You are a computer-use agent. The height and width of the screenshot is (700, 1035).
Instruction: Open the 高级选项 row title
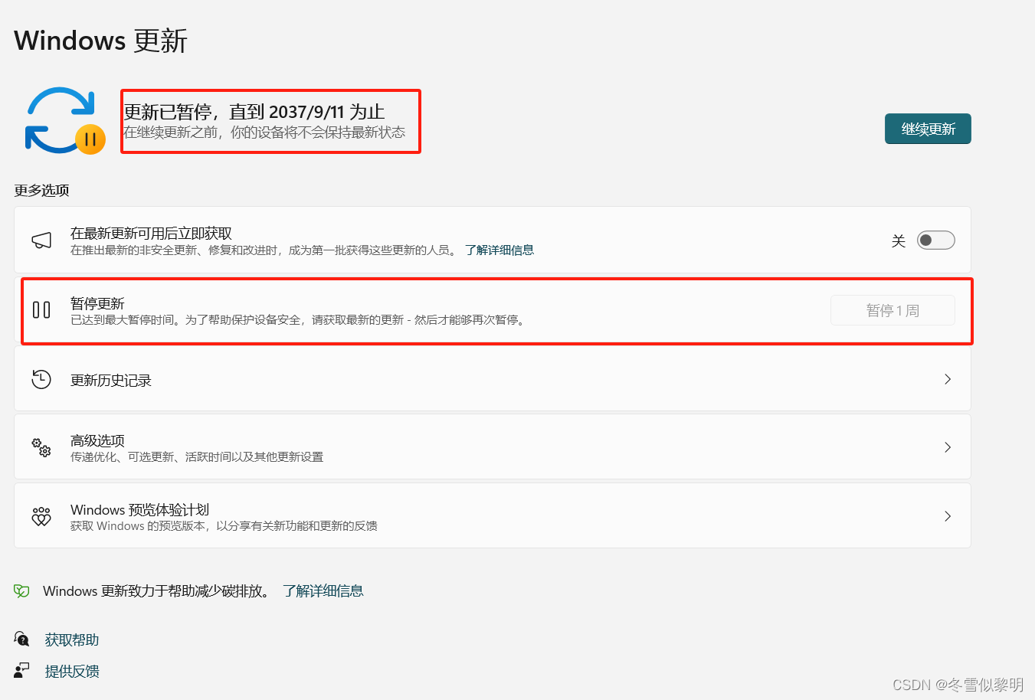pyautogui.click(x=97, y=441)
